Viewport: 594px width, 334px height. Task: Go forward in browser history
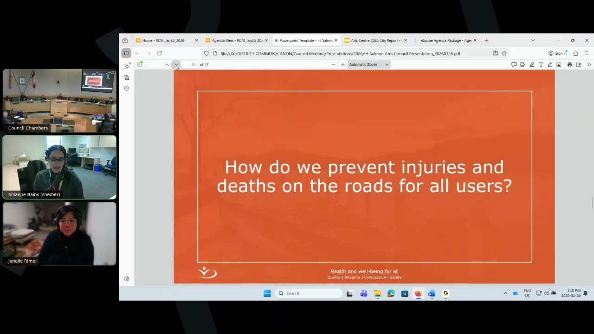148,53
